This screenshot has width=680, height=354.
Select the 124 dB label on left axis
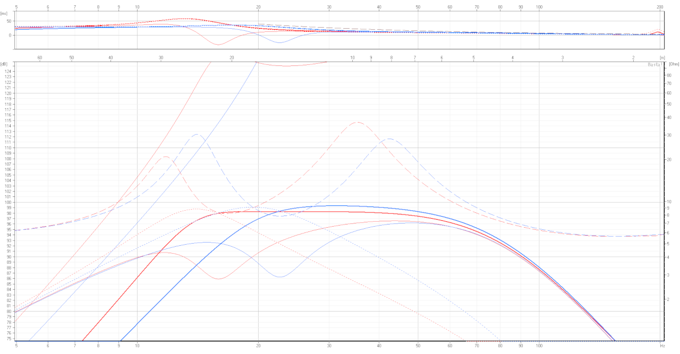(8, 71)
